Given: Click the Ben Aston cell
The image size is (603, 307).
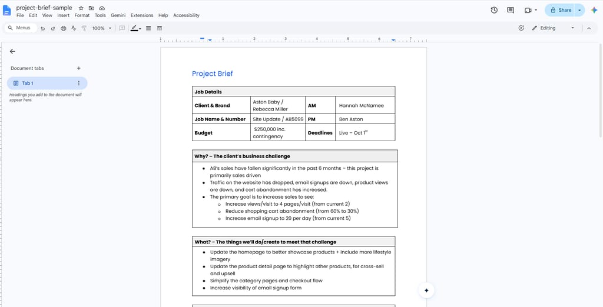Looking at the screenshot, I should tap(365, 119).
